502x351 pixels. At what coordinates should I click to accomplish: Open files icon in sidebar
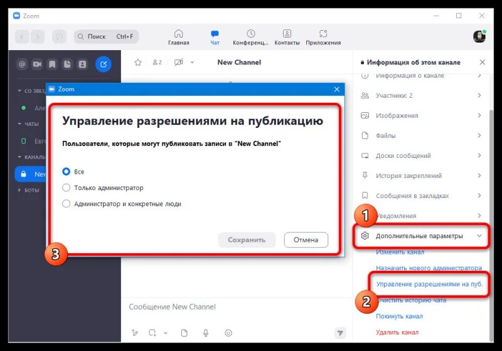pyautogui.click(x=67, y=65)
